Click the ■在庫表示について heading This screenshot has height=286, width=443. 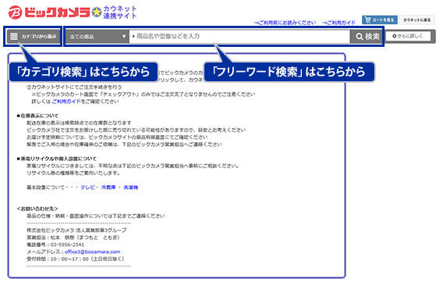(x=37, y=116)
